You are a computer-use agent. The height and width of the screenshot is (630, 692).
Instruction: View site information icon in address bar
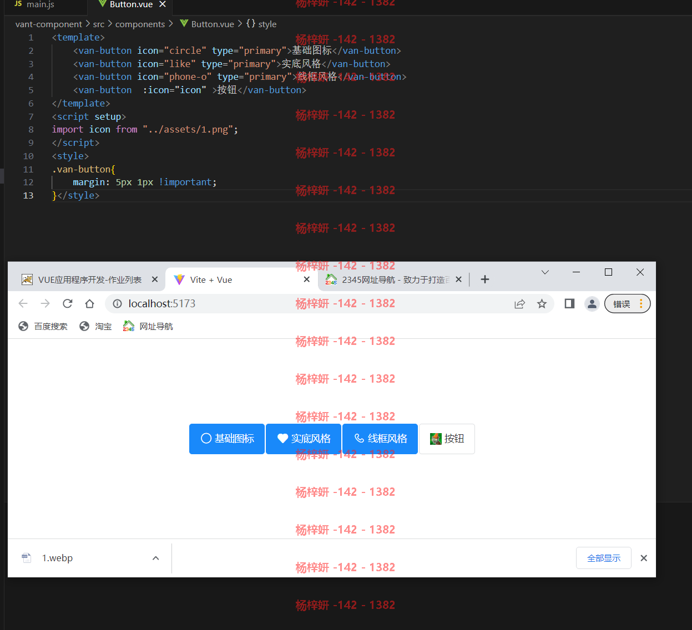[117, 304]
